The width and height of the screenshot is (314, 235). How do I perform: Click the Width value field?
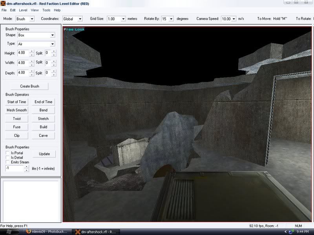point(23,63)
